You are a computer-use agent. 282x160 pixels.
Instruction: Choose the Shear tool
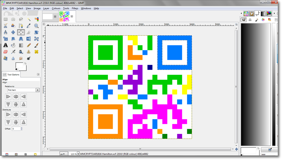click(13, 39)
